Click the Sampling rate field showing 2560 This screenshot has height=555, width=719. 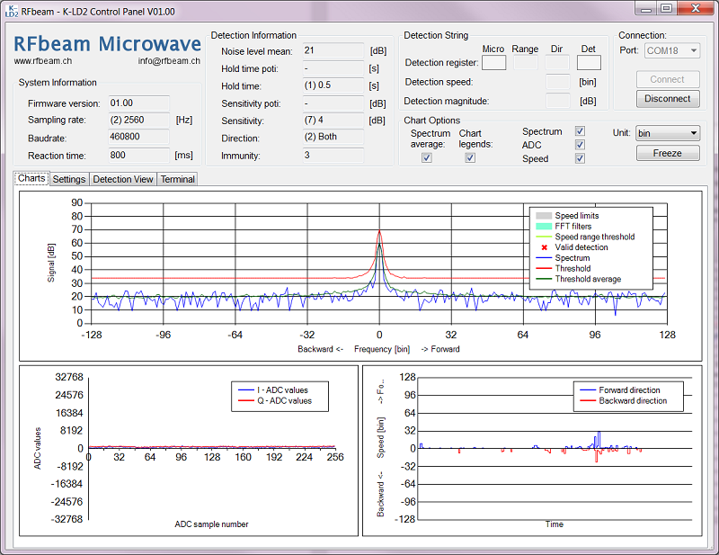click(139, 120)
